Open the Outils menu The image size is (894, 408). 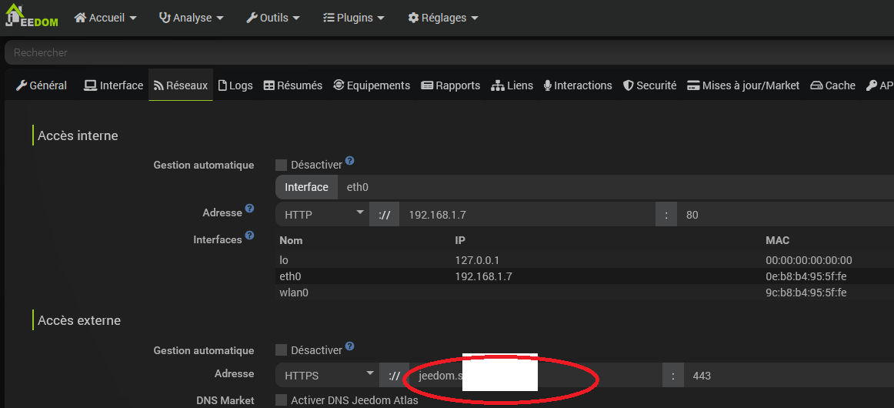coord(273,18)
